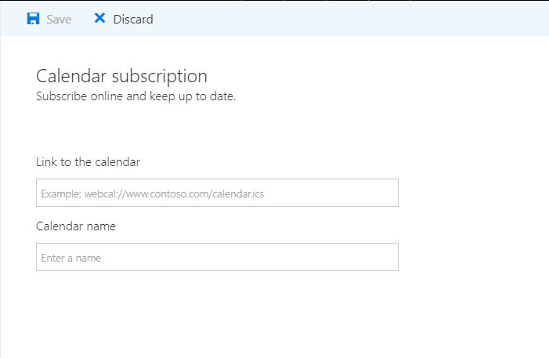Select the Save text label in toolbar
Screen dimensions: 549x358
tap(59, 20)
